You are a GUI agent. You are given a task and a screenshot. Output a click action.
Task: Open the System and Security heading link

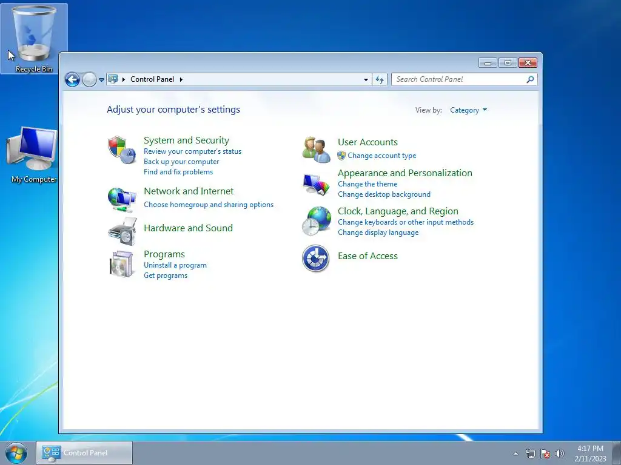[x=187, y=140]
